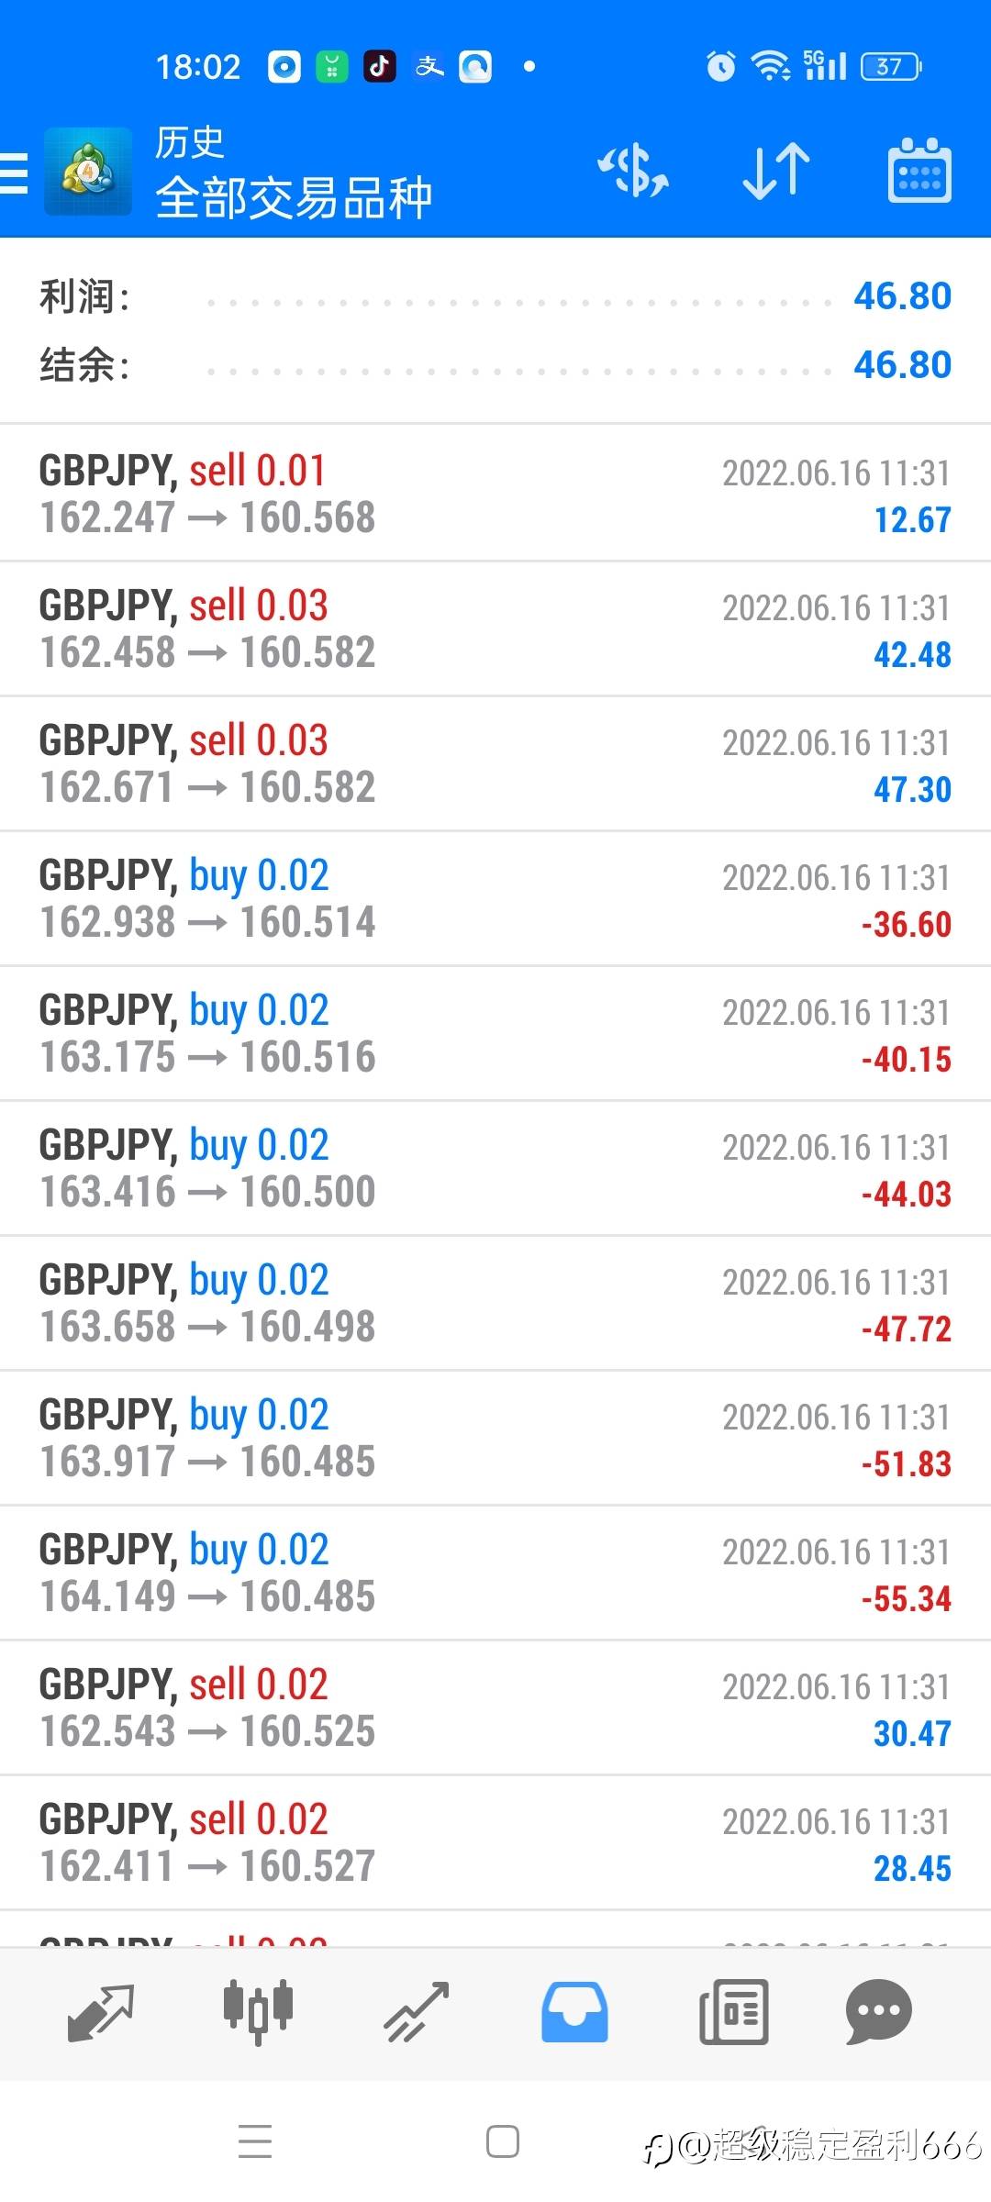Open the hamburger side menu

(x=15, y=172)
